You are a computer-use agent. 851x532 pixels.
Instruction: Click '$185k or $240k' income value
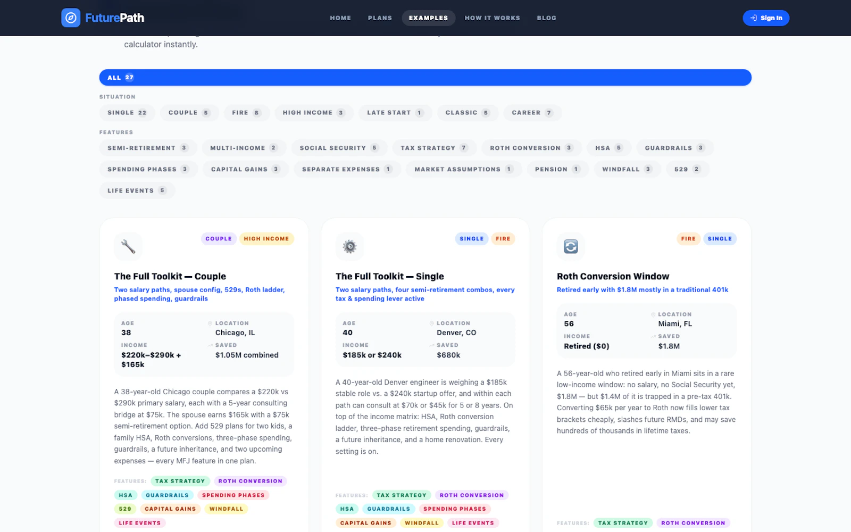point(372,355)
